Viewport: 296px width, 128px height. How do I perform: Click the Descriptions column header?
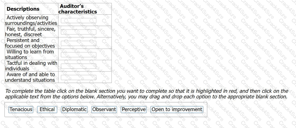(23, 9)
